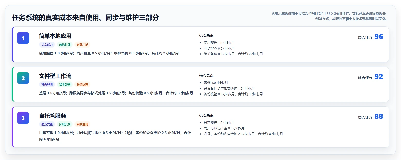Select the 文件型工作流 card title

click(55, 76)
